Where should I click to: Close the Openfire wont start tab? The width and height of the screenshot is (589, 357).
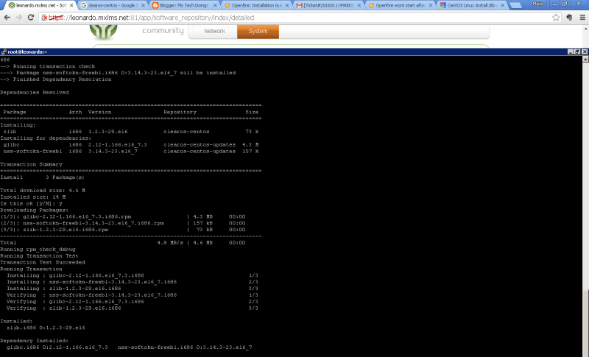point(431,5)
